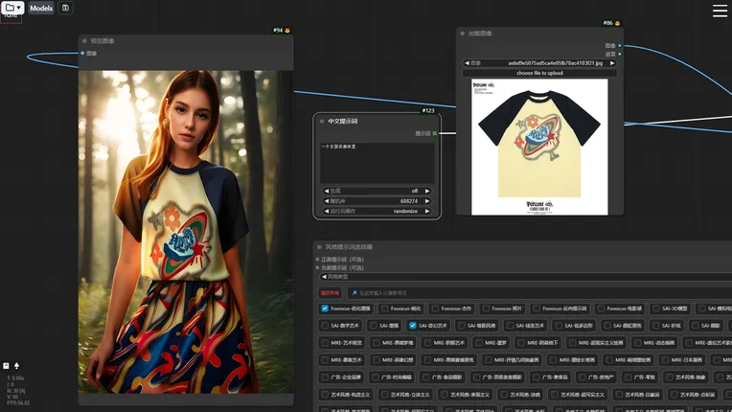This screenshot has height=412, width=732.
Task: Open the hamburger menu at top right
Action: [x=720, y=11]
